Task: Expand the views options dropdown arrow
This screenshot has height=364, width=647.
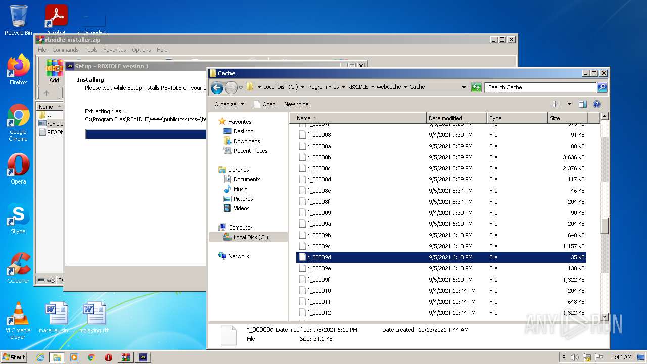Action: coord(569,104)
